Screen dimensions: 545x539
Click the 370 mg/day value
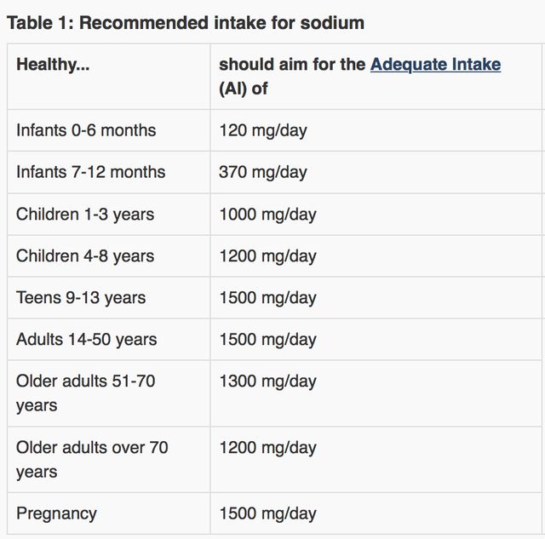coord(263,172)
